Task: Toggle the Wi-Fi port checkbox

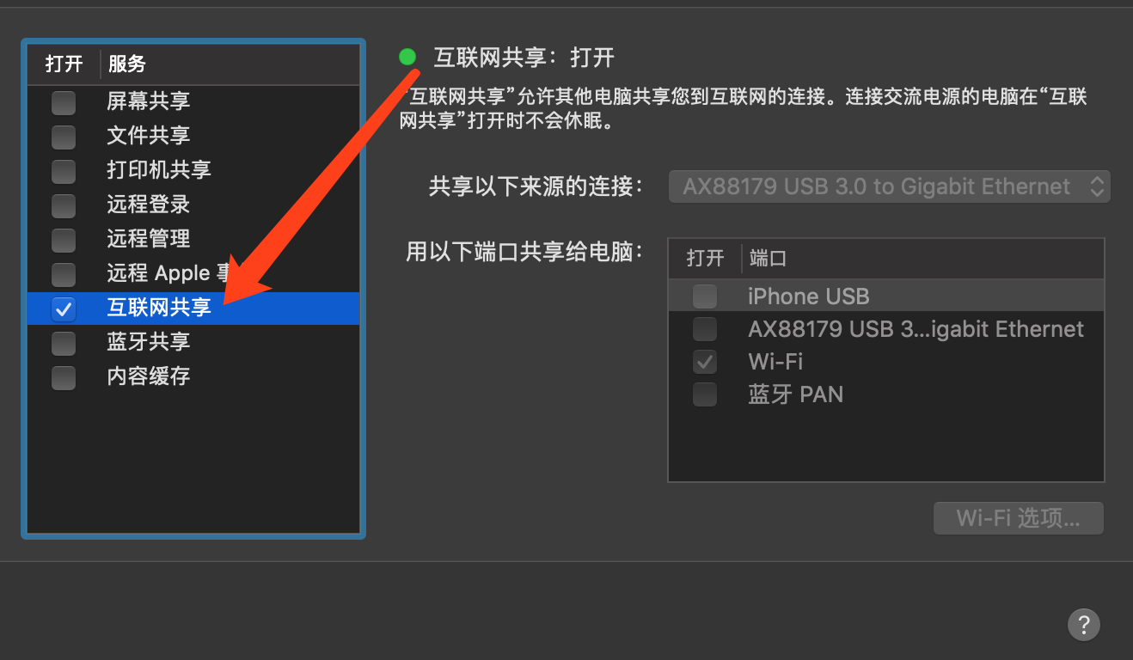Action: [705, 362]
